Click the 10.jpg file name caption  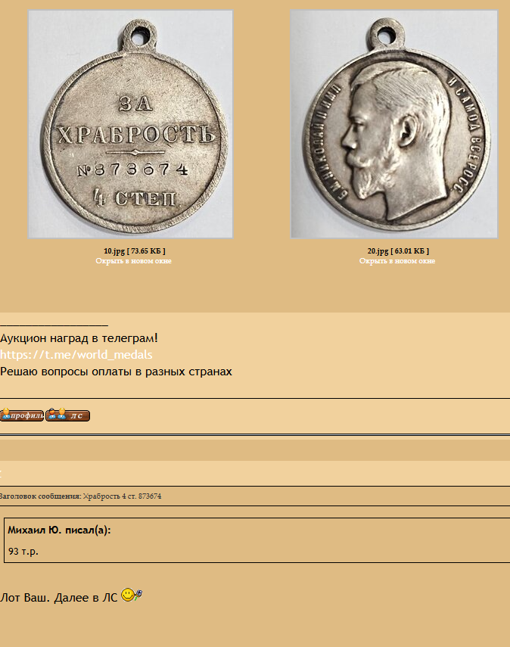(135, 251)
